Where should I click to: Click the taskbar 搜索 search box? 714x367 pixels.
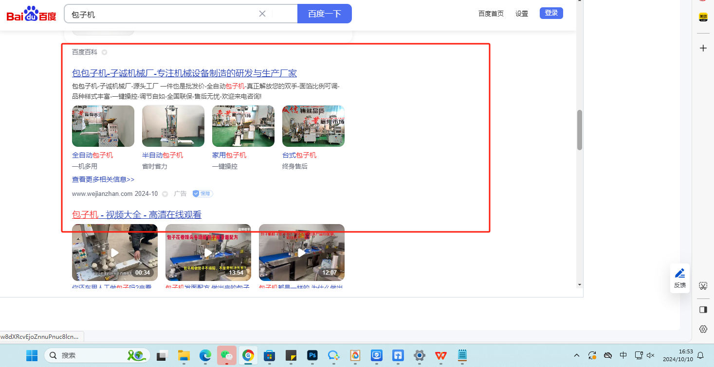97,355
